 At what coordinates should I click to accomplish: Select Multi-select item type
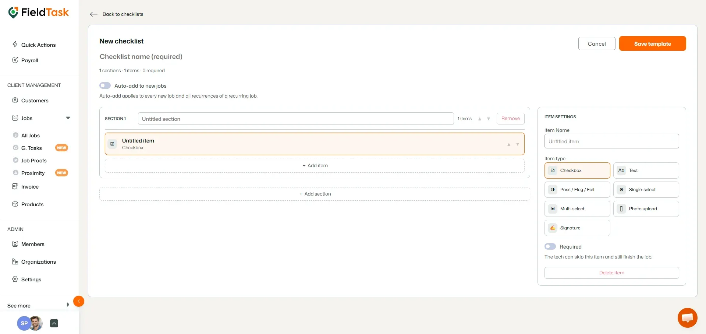point(577,209)
